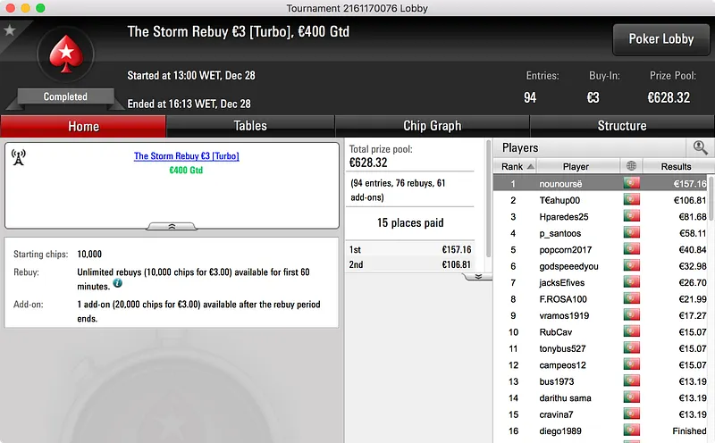Click nounoursë's Portugal flag icon
The height and width of the screenshot is (443, 715).
pyautogui.click(x=632, y=183)
